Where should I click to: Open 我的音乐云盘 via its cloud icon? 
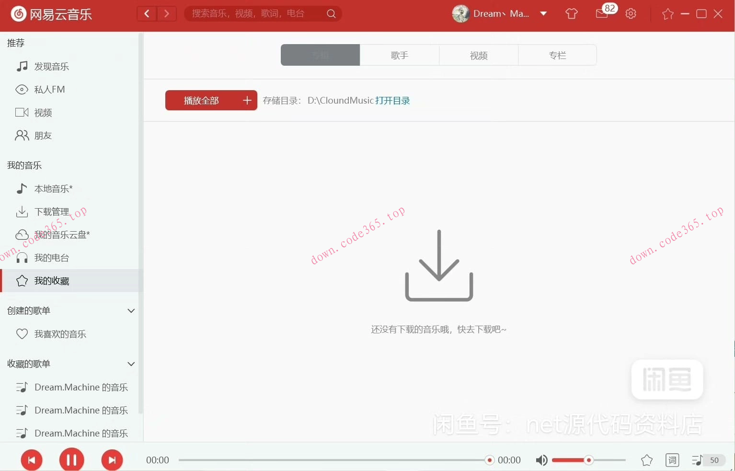22,235
